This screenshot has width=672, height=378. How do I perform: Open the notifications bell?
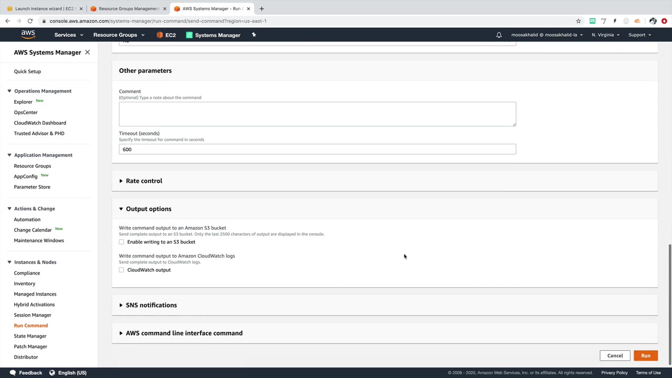[x=499, y=35]
